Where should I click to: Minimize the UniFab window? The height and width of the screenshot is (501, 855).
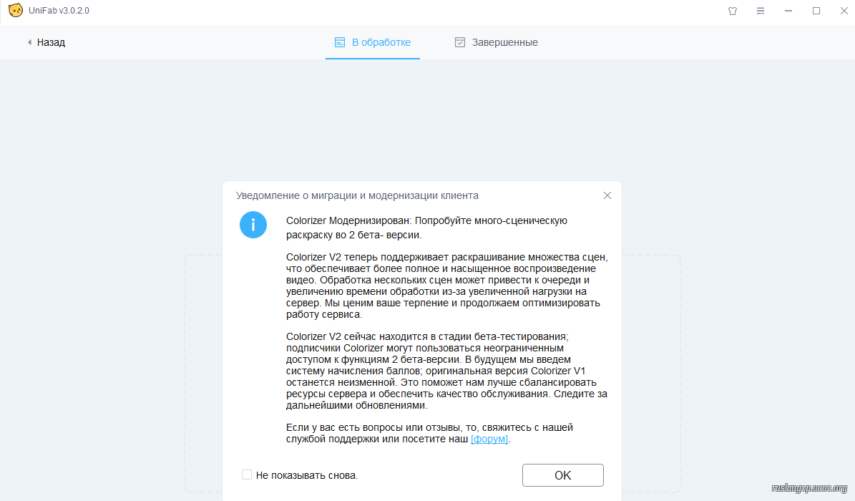click(788, 11)
